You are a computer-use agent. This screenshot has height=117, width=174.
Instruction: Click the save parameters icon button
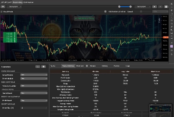tap(43, 67)
